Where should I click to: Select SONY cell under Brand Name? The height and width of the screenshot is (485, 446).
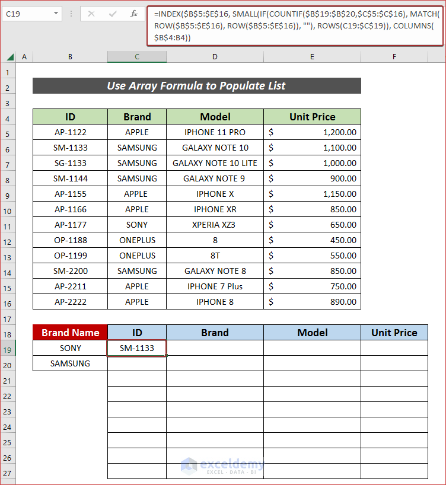[x=70, y=348]
